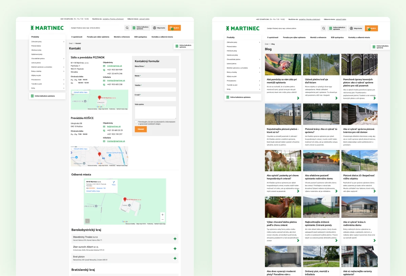The image size is (406, 276).
Task: Submit form with orange Odoslať button
Action: [x=141, y=129]
